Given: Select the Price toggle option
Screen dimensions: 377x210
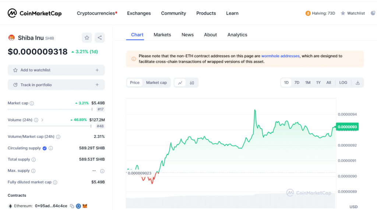Looking at the screenshot, I should pos(135,83).
